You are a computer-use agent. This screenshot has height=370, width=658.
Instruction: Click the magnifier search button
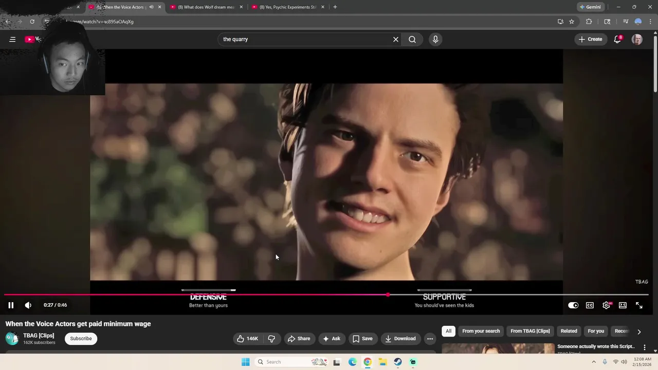412,39
